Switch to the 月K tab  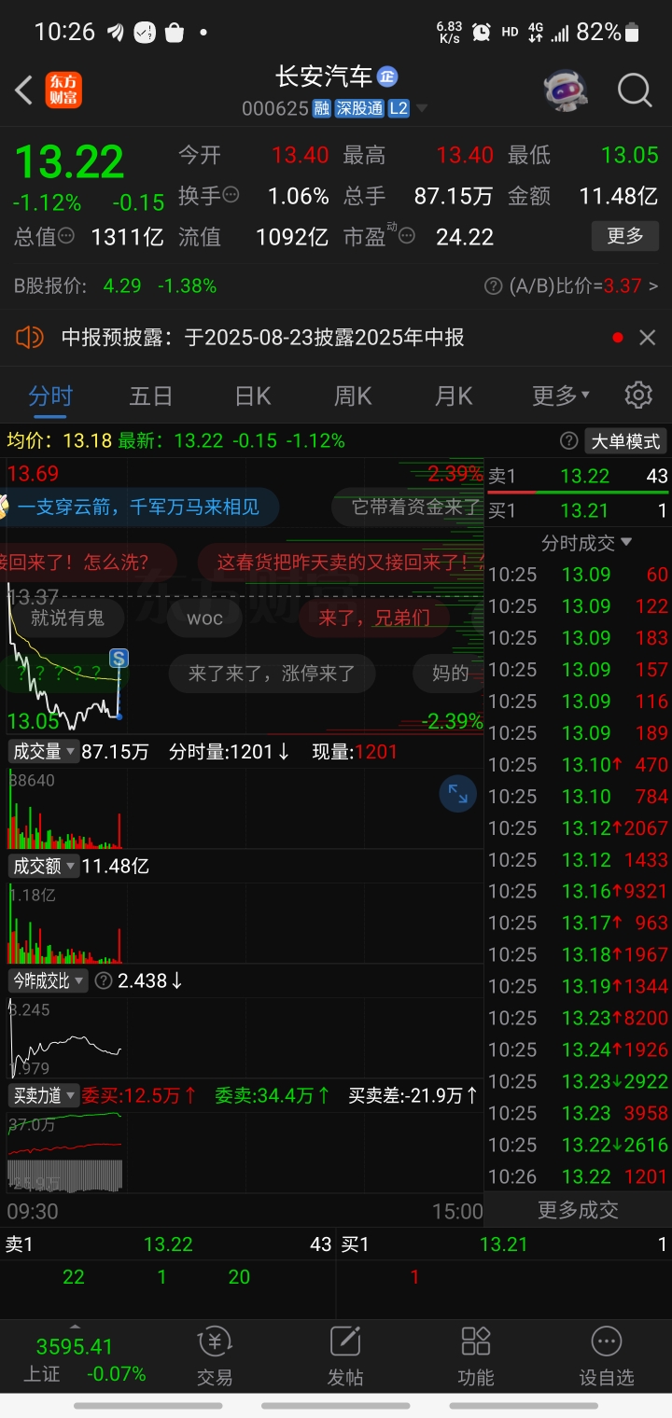pyautogui.click(x=454, y=396)
